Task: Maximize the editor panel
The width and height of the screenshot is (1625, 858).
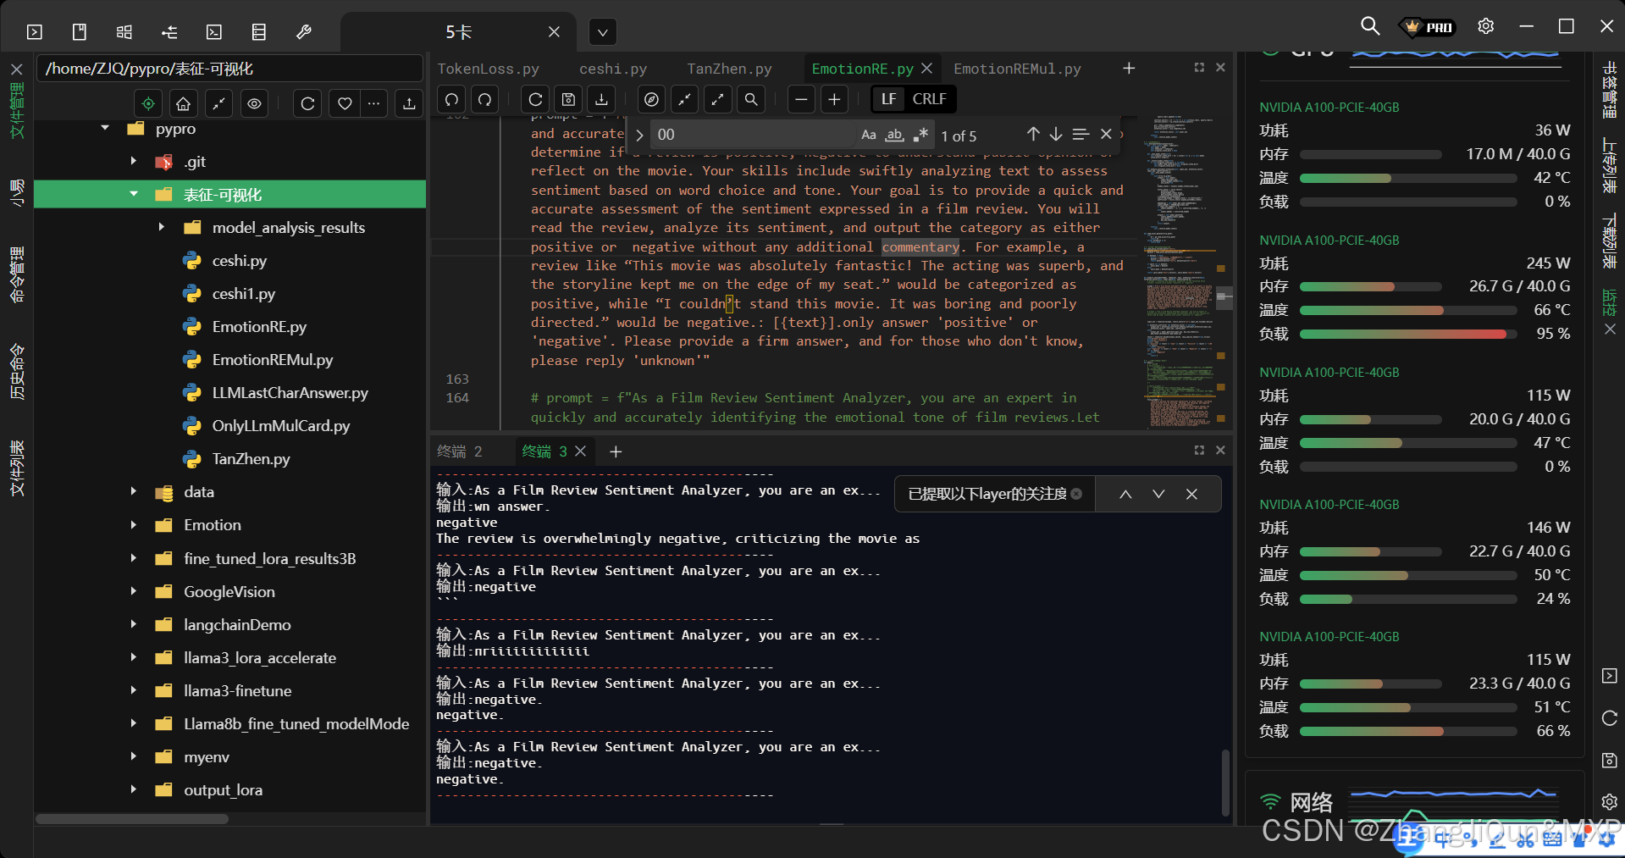Action: tap(1199, 67)
